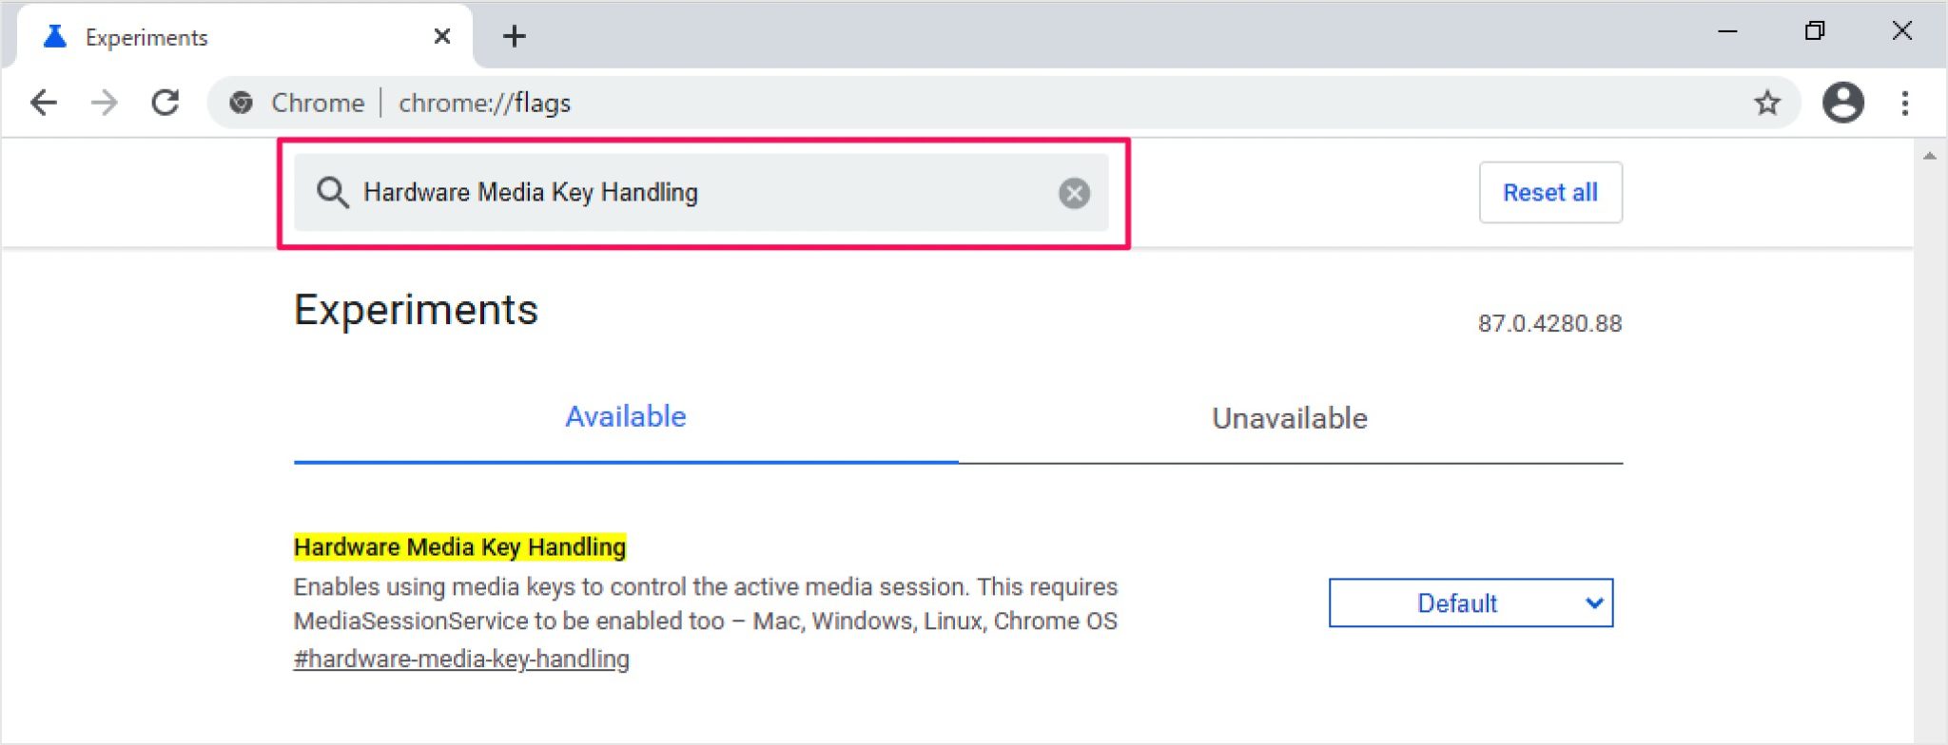
Task: Open the #hardware-media-key-handling link
Action: click(461, 659)
